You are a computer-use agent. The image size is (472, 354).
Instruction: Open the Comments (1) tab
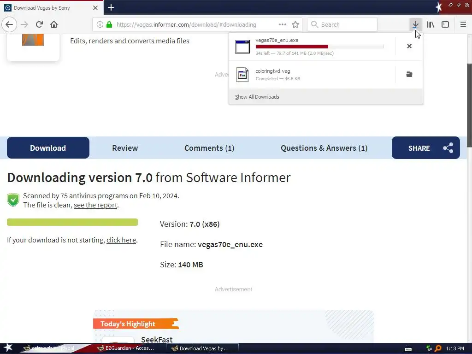pyautogui.click(x=209, y=148)
